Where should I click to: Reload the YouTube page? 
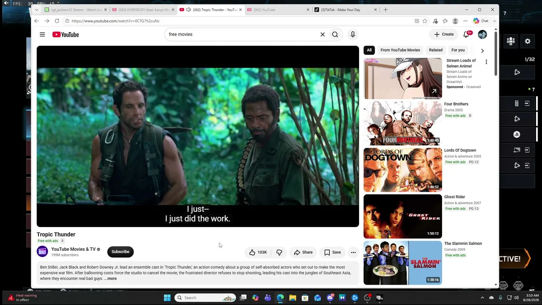point(57,21)
